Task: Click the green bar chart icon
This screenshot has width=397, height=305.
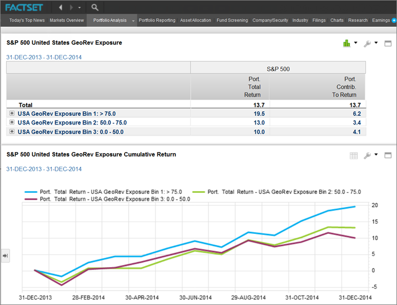Action: [347, 43]
